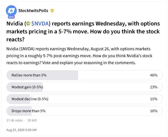
Task: Open the StocktwitsPolls username link
Action: click(x=33, y=11)
